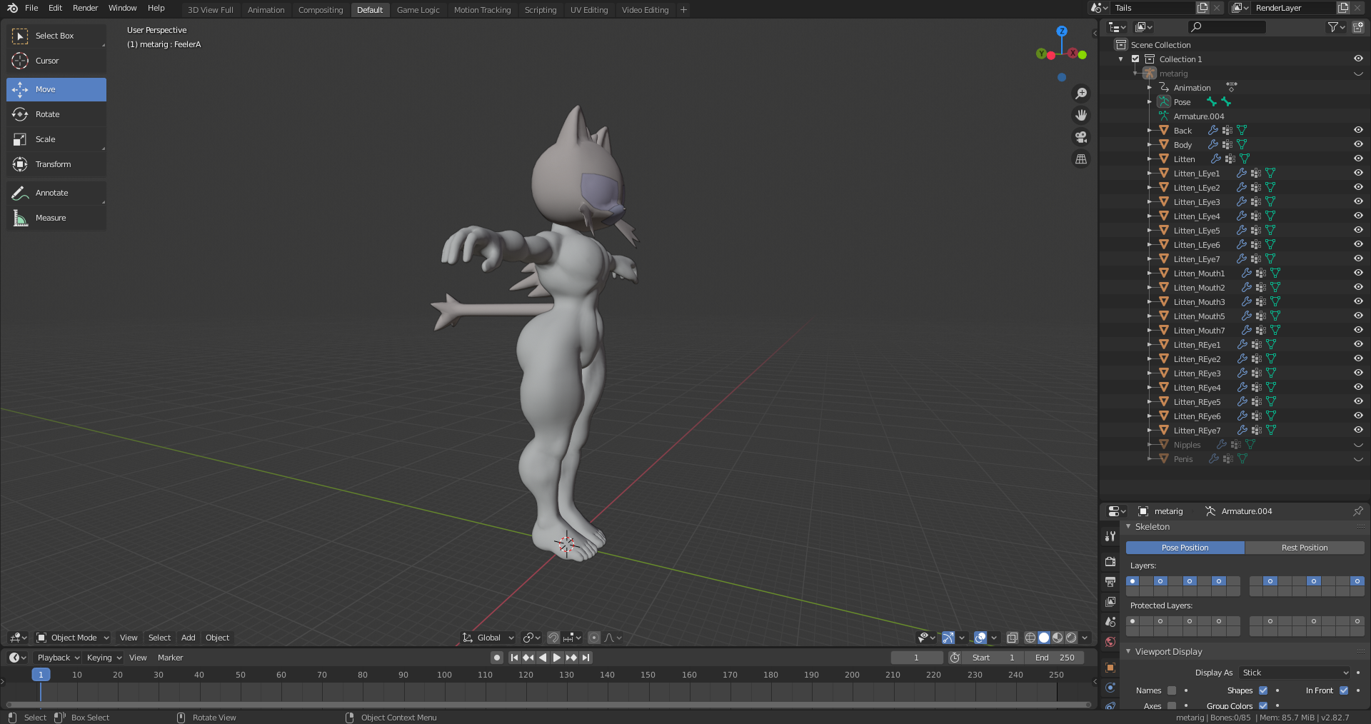Viewport: 1371px width, 724px height.
Task: Click the outliner search field
Action: pyautogui.click(x=1227, y=27)
